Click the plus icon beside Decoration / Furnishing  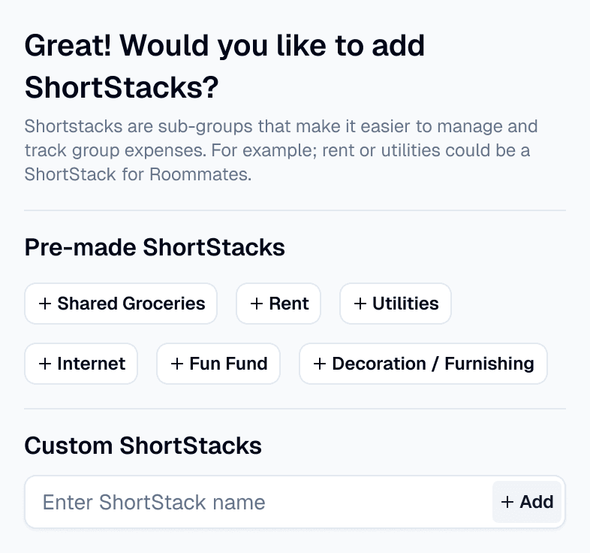pos(320,364)
